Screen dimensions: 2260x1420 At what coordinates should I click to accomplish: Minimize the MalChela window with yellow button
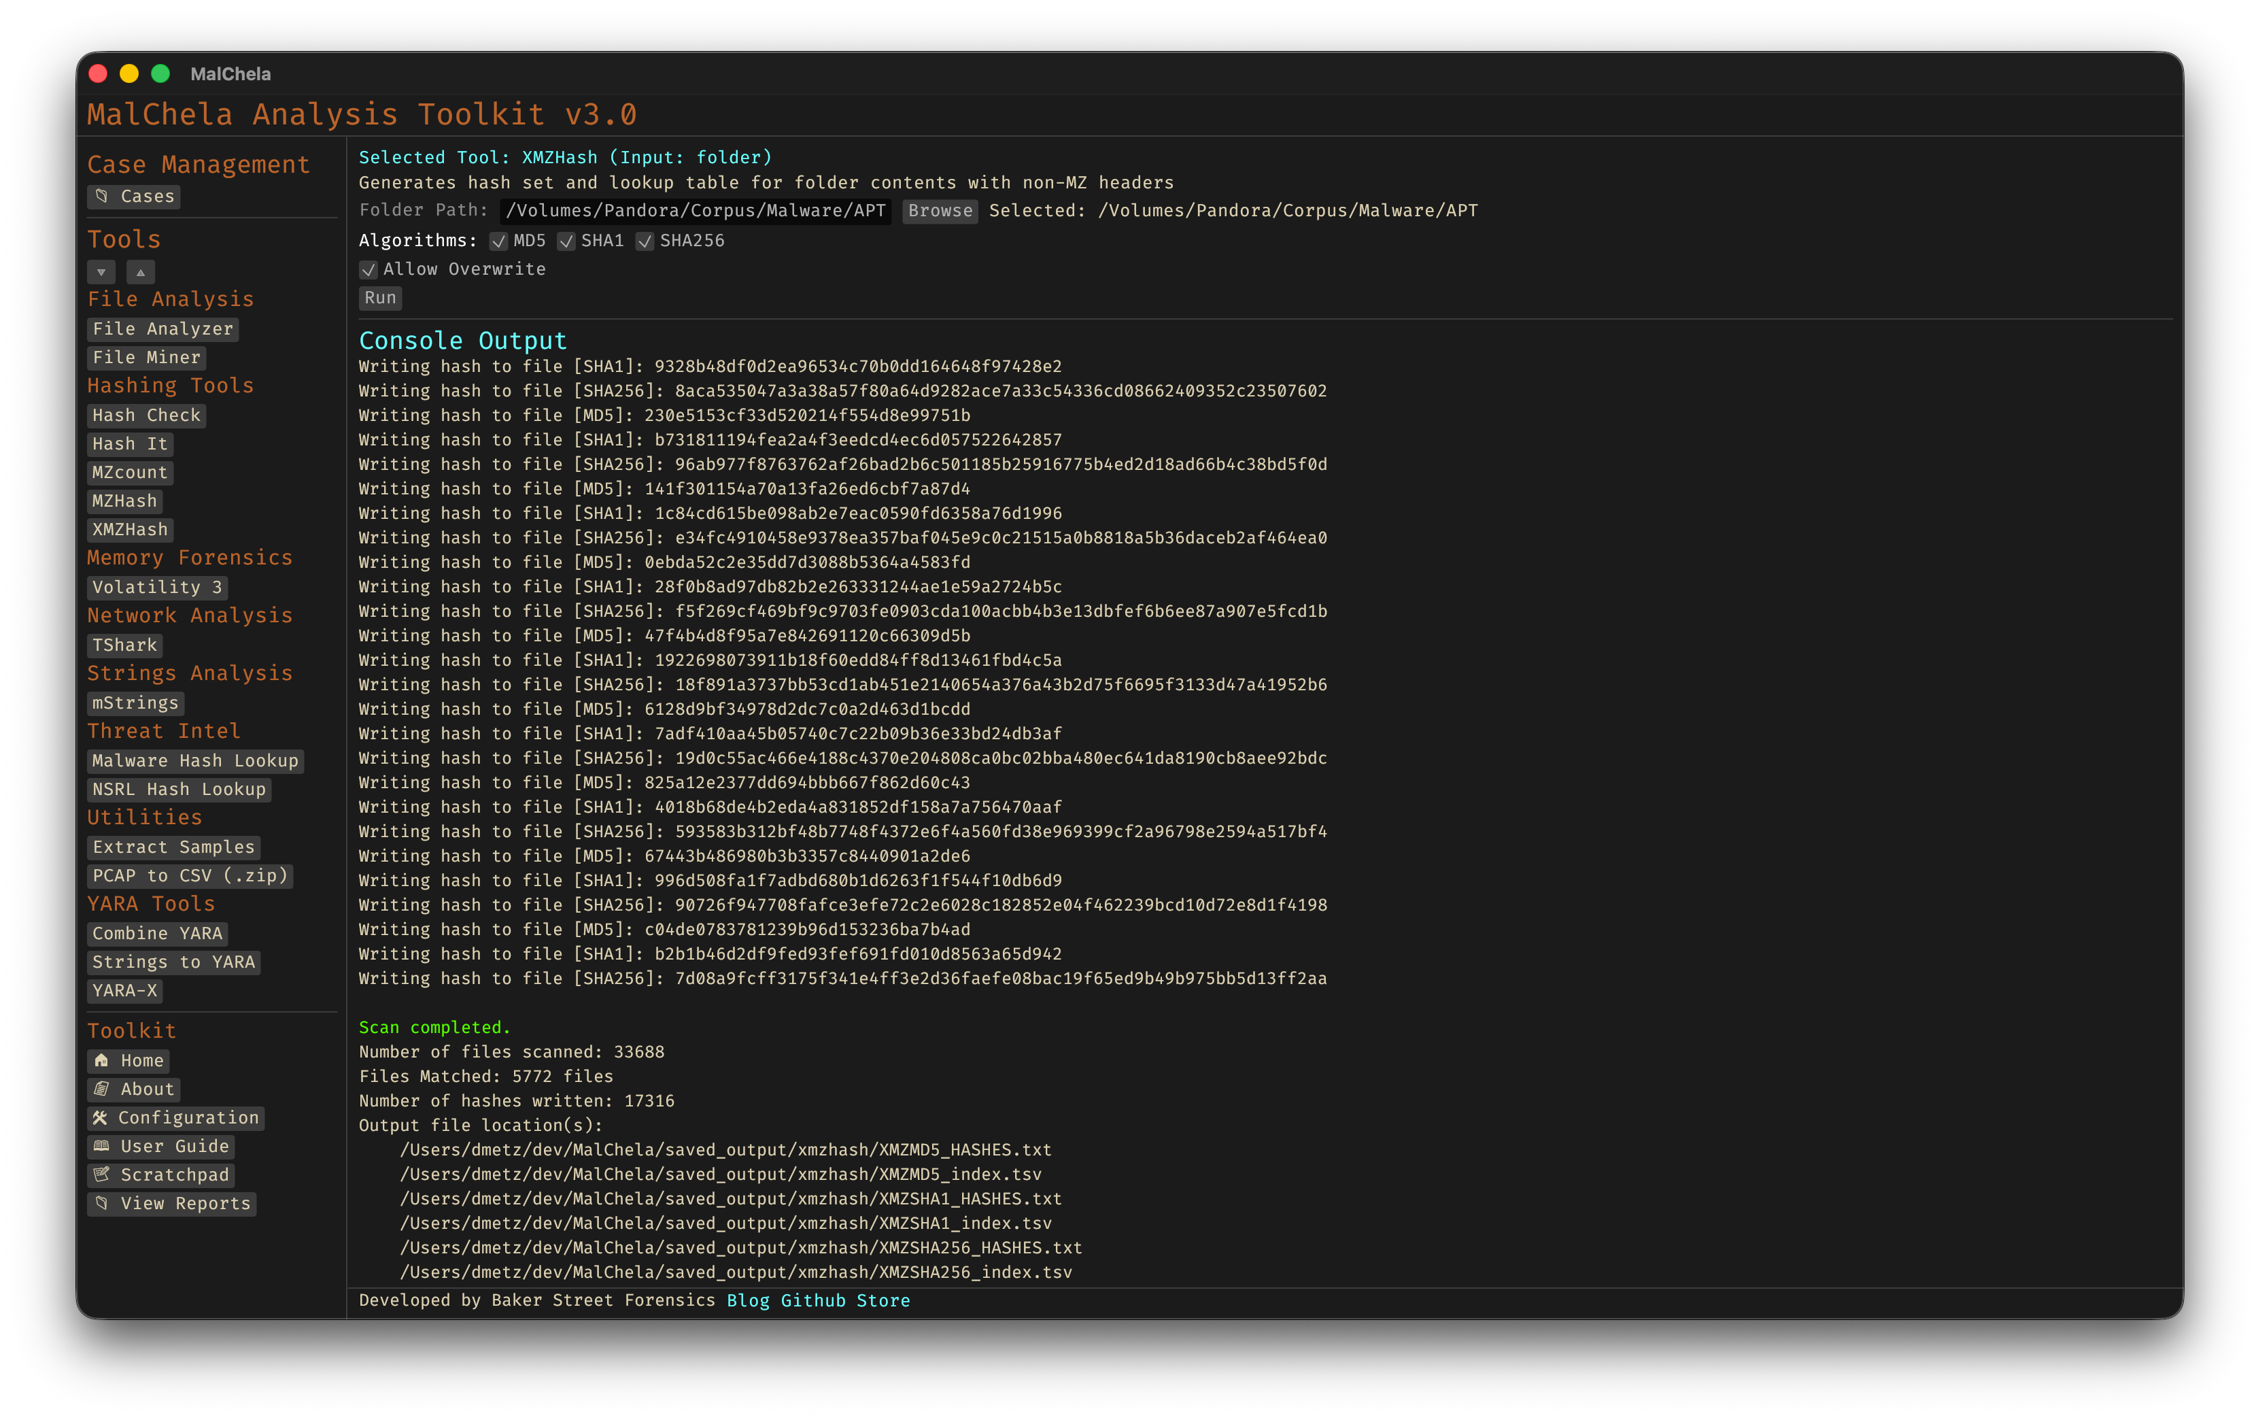click(129, 73)
